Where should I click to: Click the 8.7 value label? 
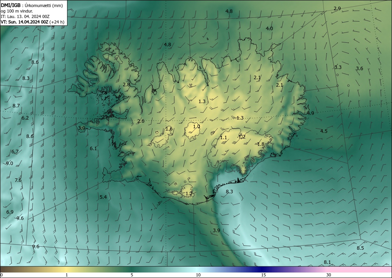tap(16, 106)
